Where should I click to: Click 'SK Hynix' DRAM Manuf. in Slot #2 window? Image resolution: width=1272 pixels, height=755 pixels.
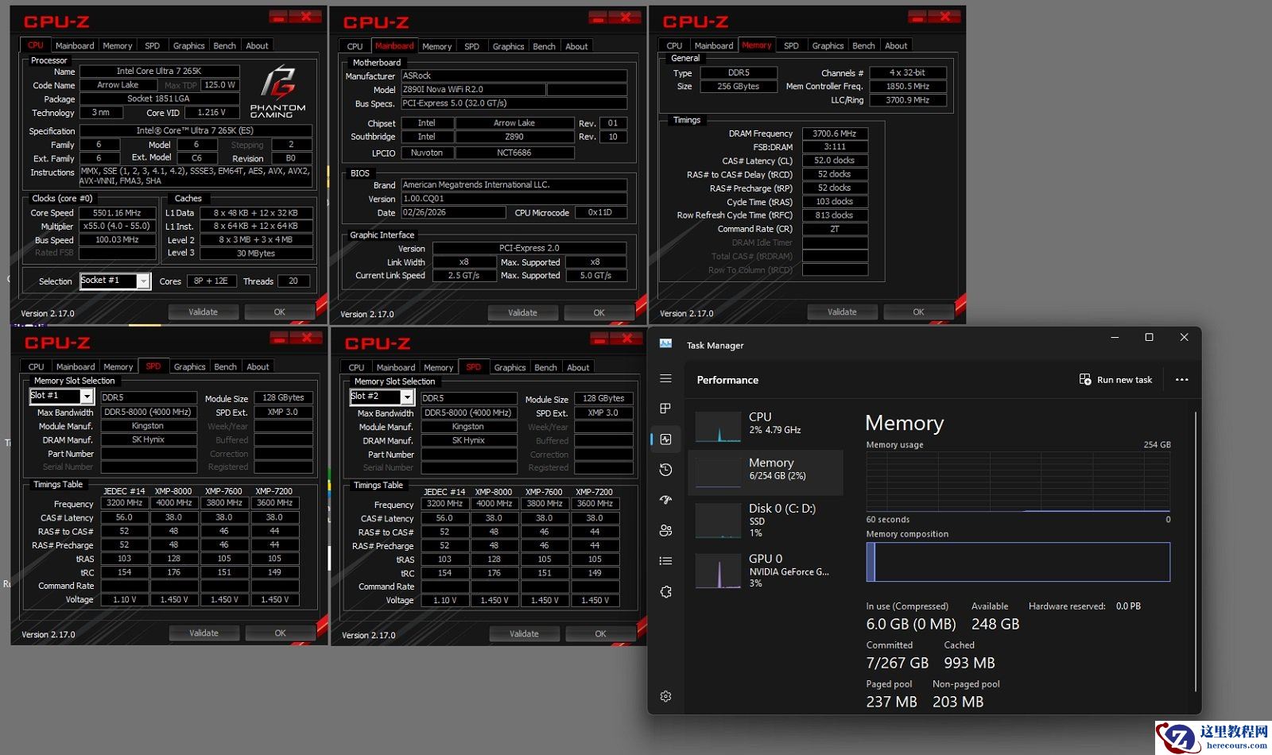pyautogui.click(x=468, y=440)
